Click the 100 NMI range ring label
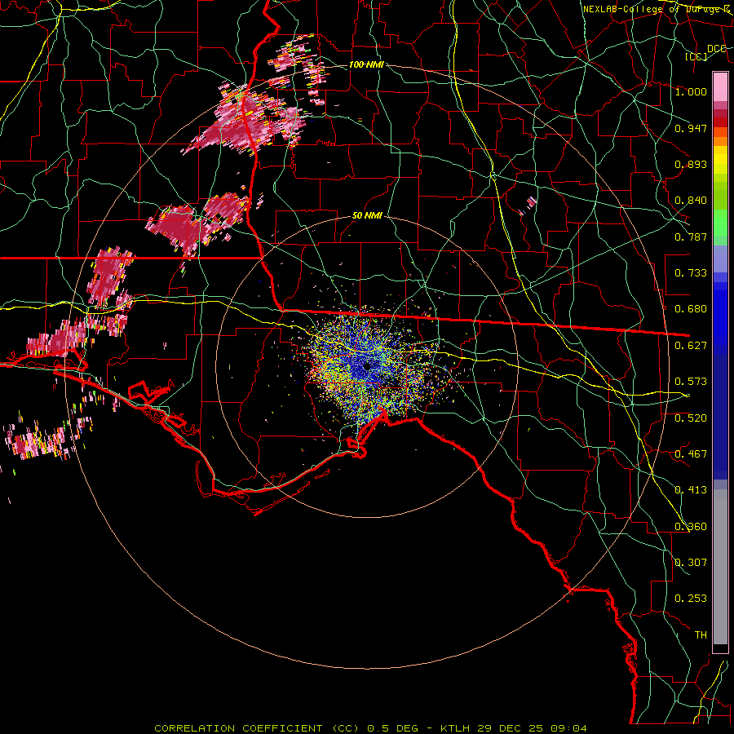 point(366,64)
